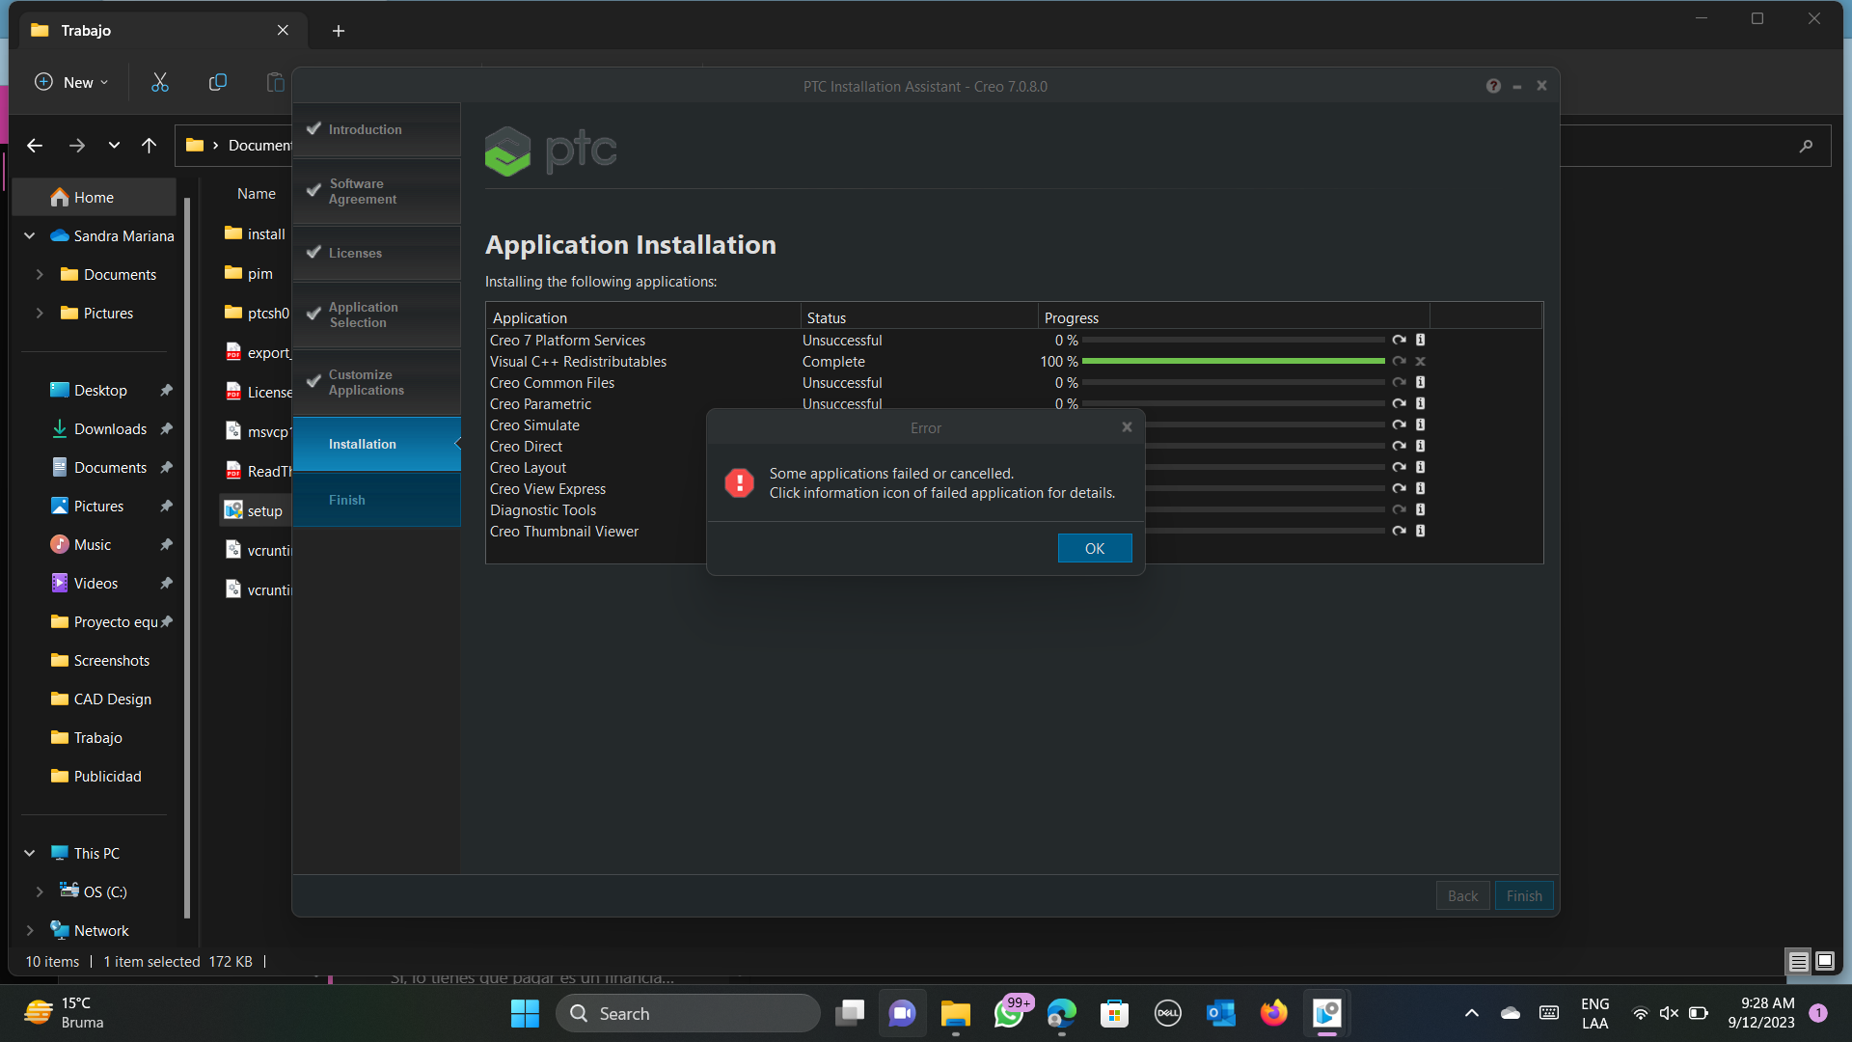
Task: Click the Back button in the installer
Action: 1462,895
